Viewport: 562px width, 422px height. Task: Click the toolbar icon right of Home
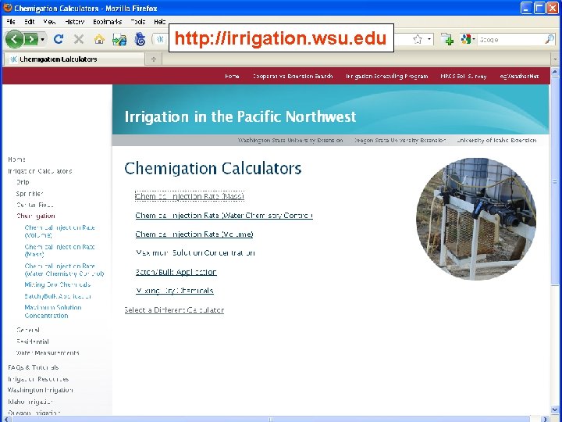click(x=119, y=40)
